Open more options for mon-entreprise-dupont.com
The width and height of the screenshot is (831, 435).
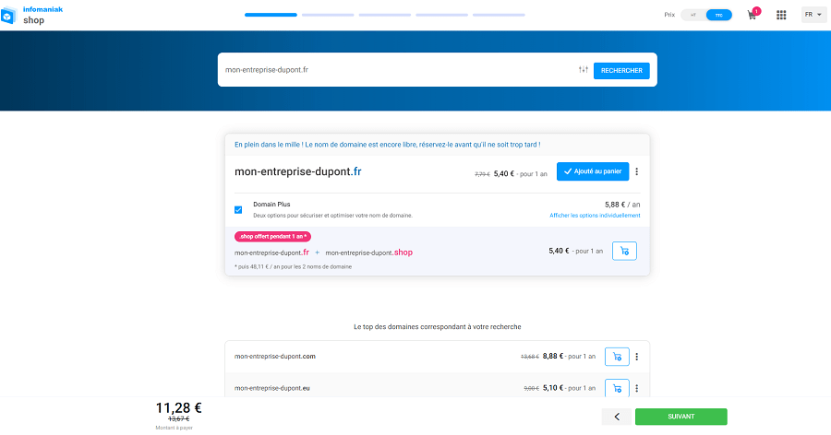(637, 357)
